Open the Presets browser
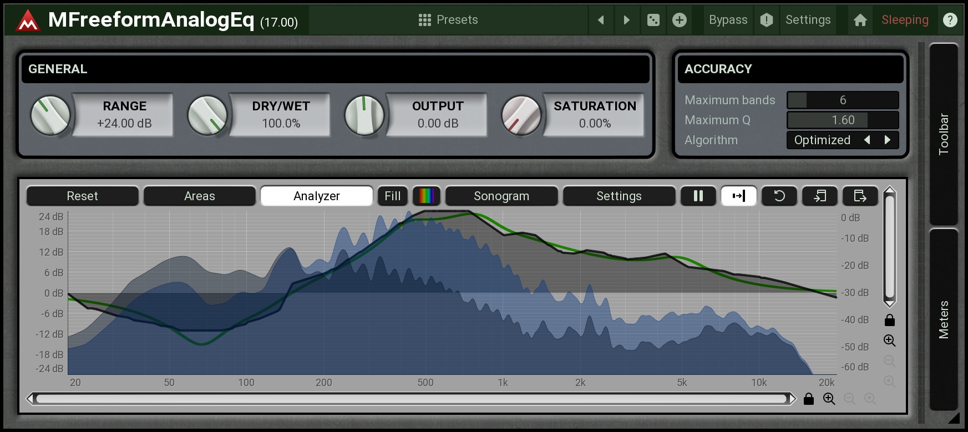This screenshot has height=432, width=968. click(x=448, y=20)
